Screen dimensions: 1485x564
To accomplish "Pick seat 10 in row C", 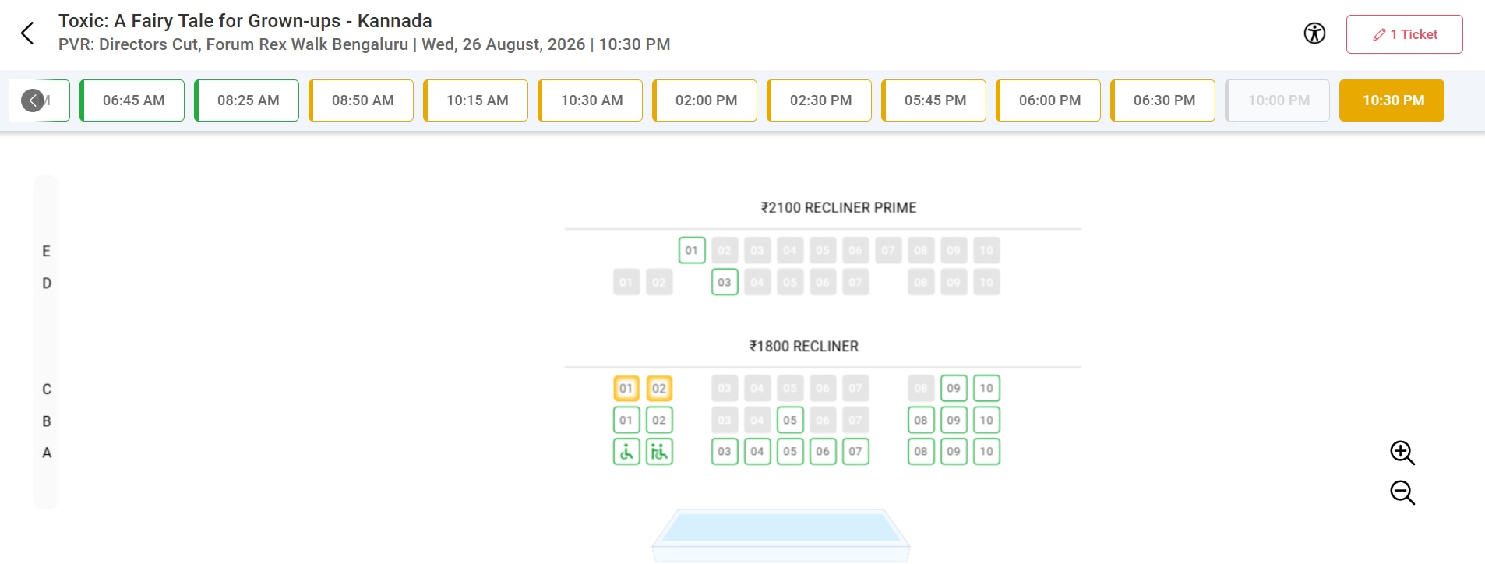I will 986,388.
